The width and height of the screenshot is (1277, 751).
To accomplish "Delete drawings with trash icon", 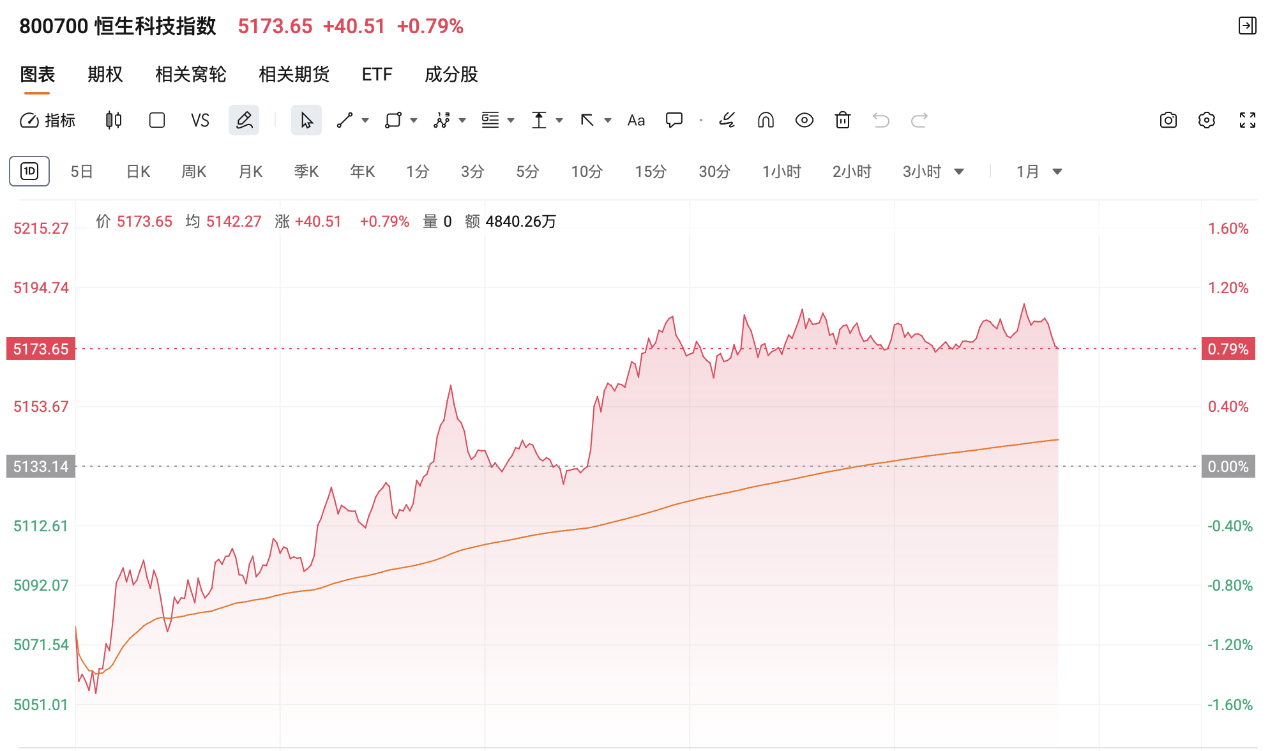I will (843, 120).
